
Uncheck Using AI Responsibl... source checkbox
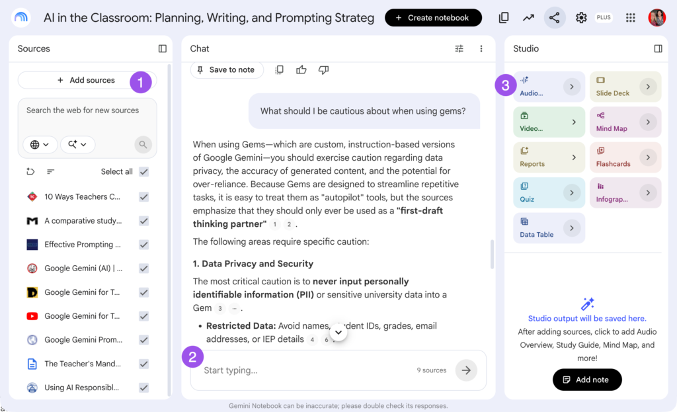click(143, 388)
